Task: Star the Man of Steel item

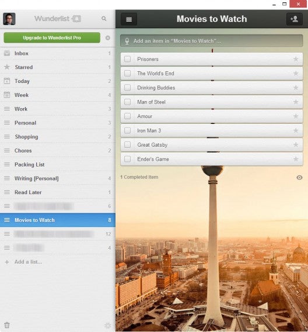Action: [296, 102]
